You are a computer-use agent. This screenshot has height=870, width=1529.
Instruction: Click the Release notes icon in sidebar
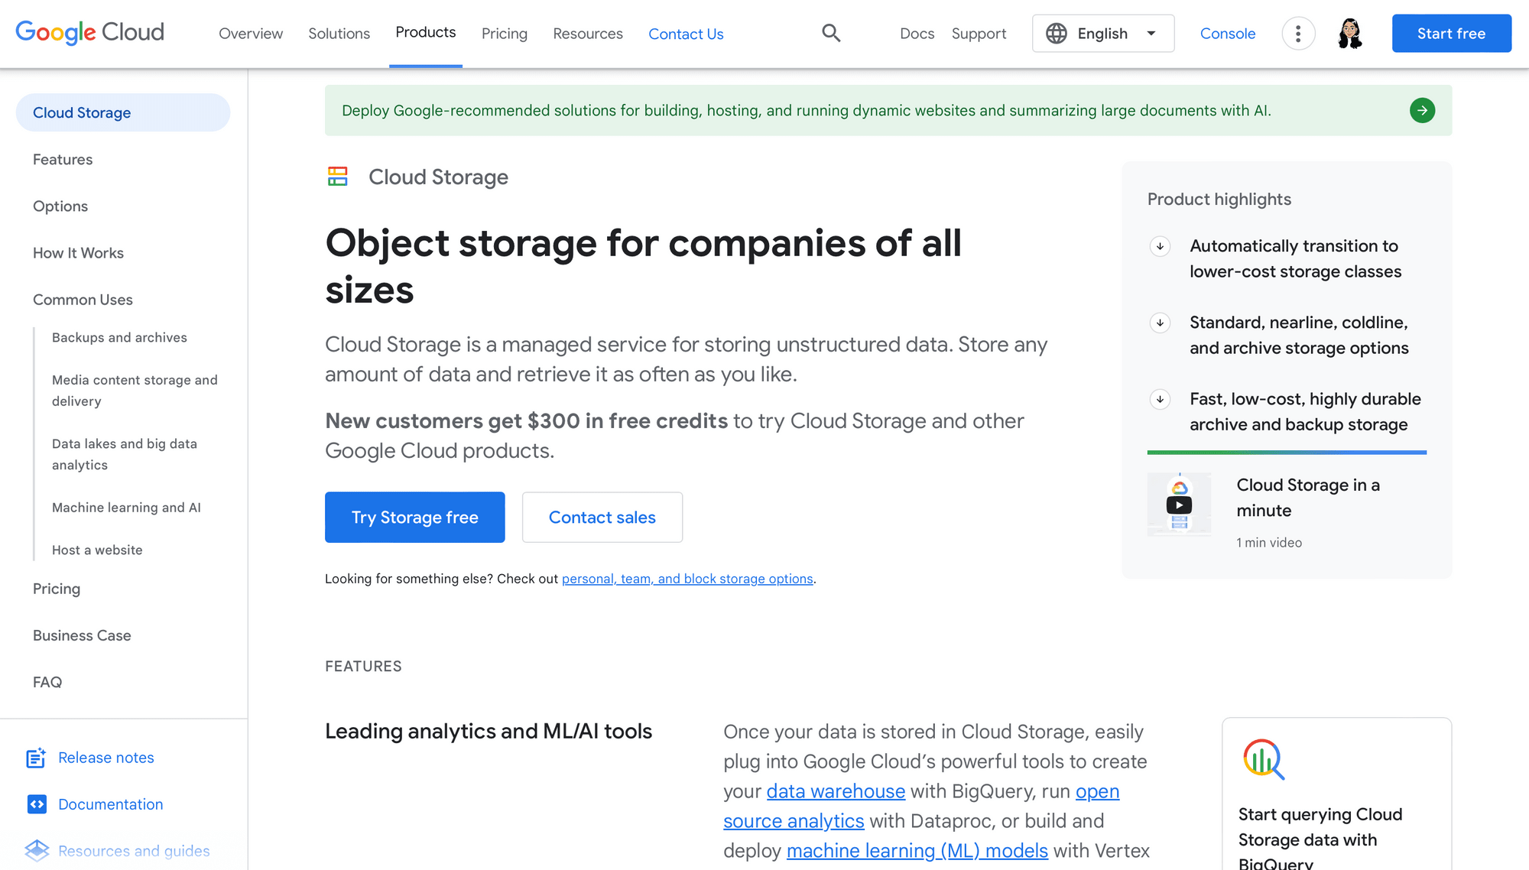[x=36, y=758]
